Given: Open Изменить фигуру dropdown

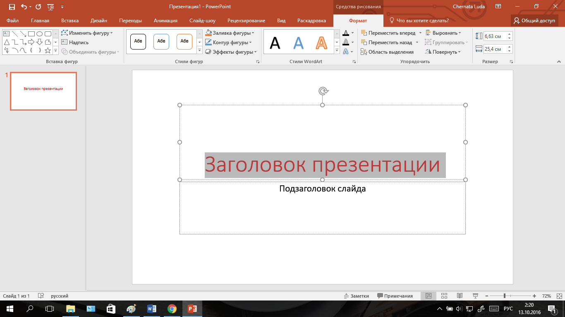Looking at the screenshot, I should (87, 33).
